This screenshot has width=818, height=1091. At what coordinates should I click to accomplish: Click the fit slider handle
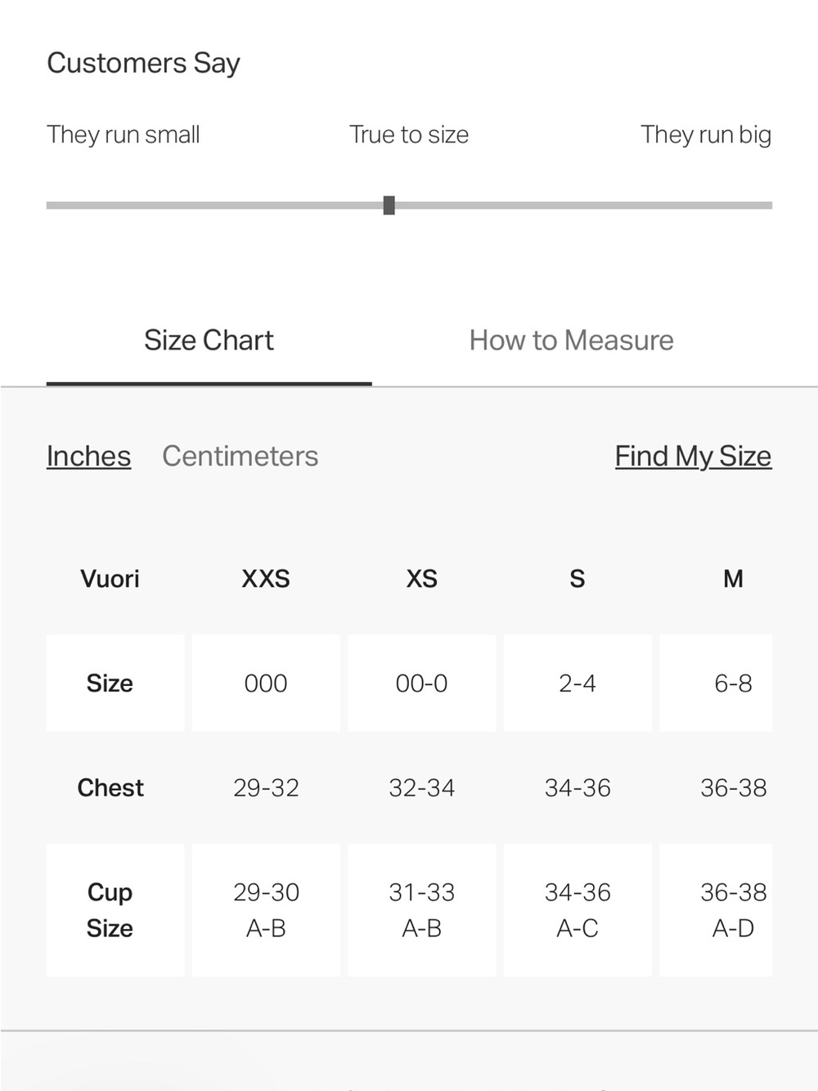[389, 205]
